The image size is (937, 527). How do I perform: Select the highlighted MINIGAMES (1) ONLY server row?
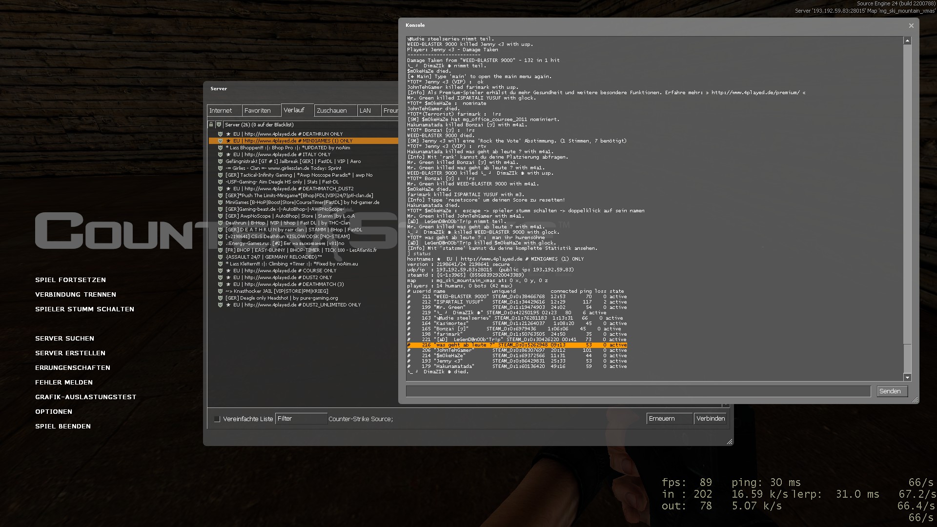pyautogui.click(x=303, y=141)
